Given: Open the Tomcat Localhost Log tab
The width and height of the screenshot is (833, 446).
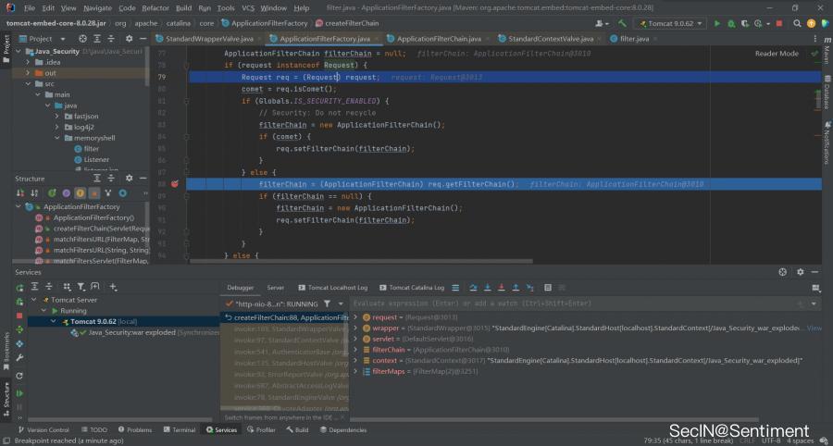Looking at the screenshot, I should pos(334,288).
